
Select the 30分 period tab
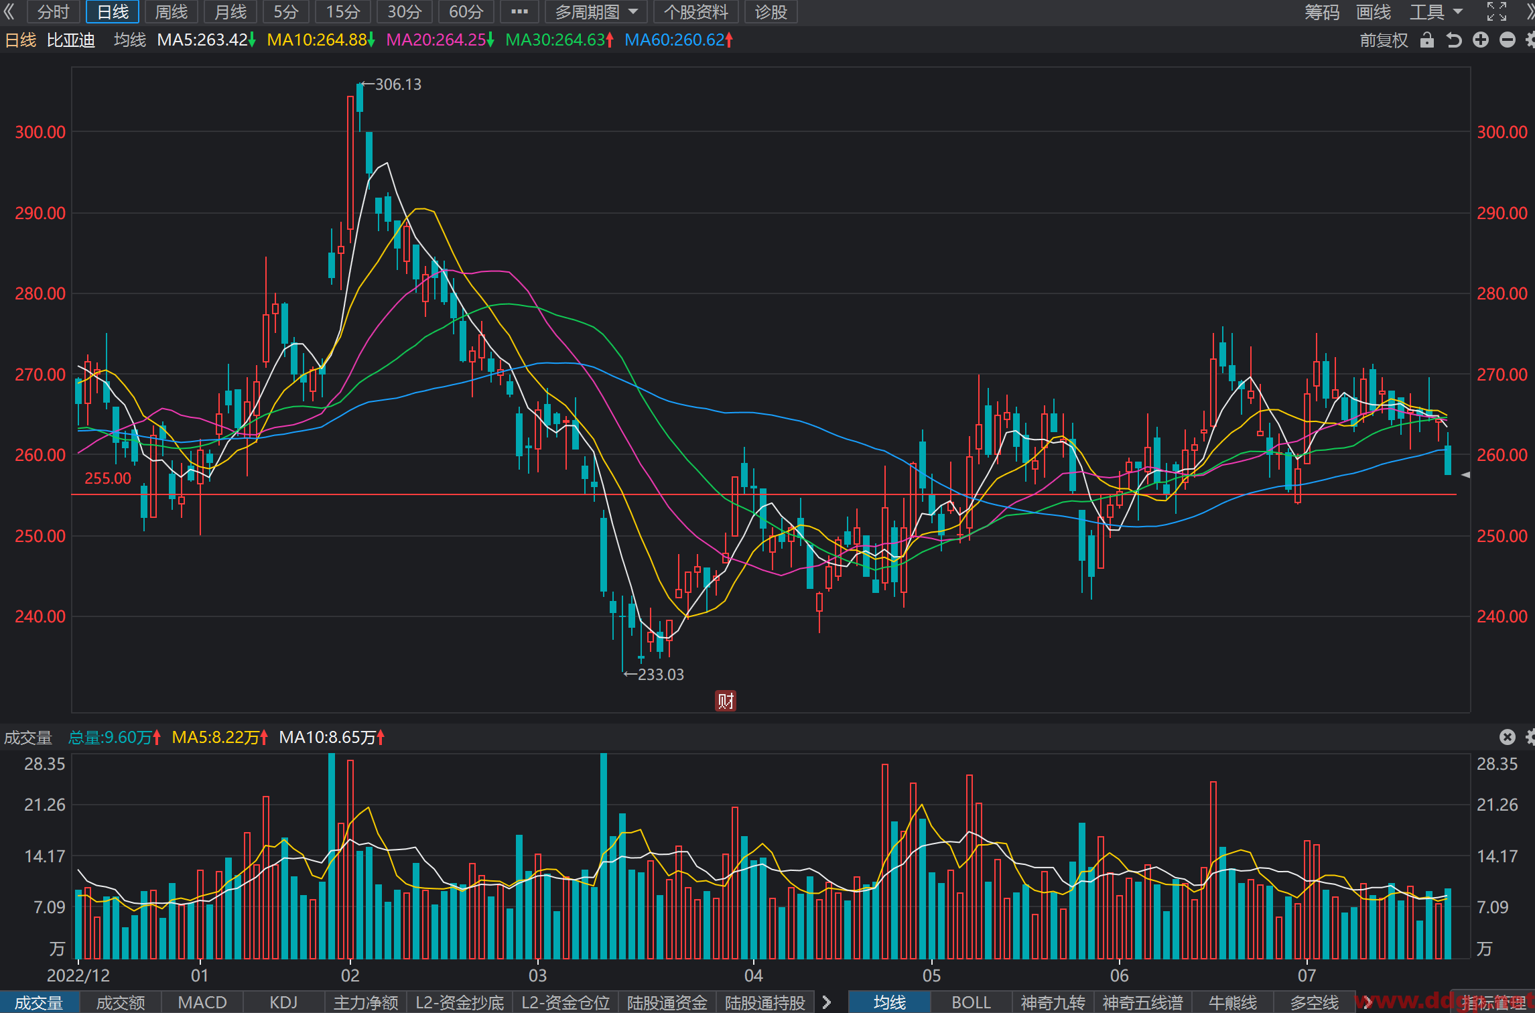[405, 12]
